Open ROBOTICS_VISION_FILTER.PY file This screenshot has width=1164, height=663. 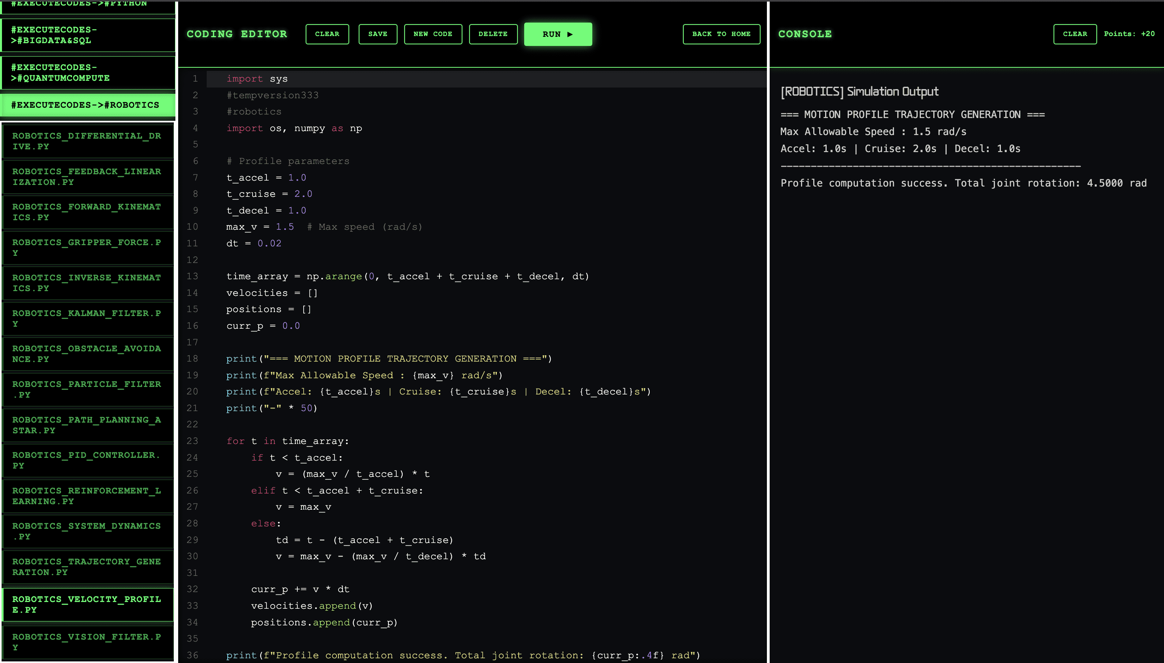[88, 642]
